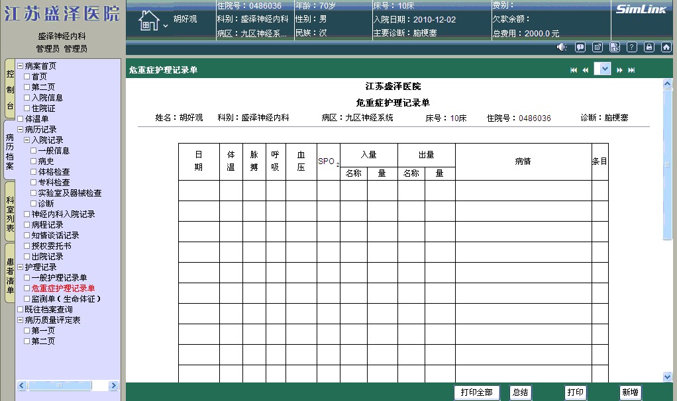The image size is (677, 401).
Task: Select the 出院记录 checkbox
Action: [x=27, y=257]
